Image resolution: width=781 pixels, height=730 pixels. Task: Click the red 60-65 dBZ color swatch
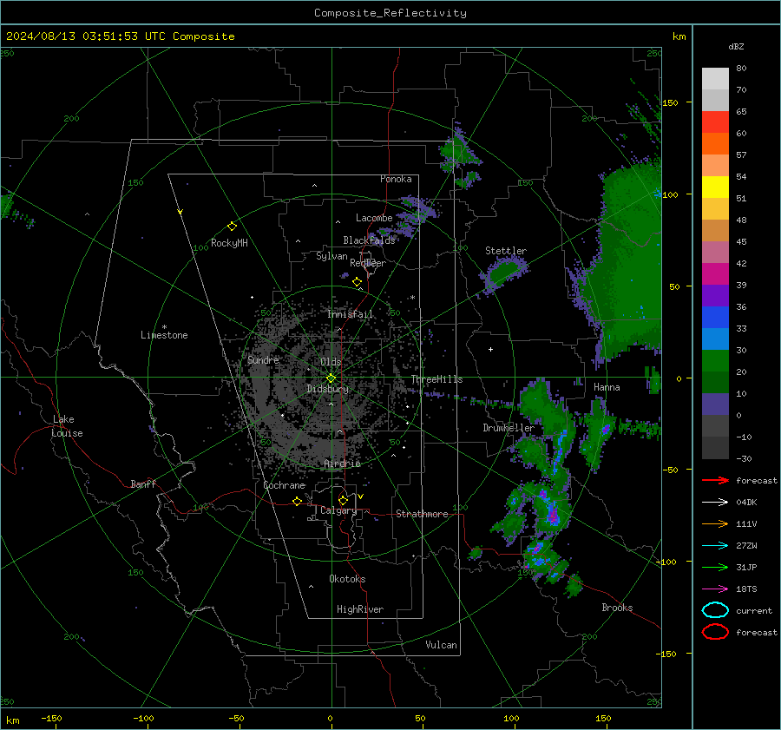715,122
